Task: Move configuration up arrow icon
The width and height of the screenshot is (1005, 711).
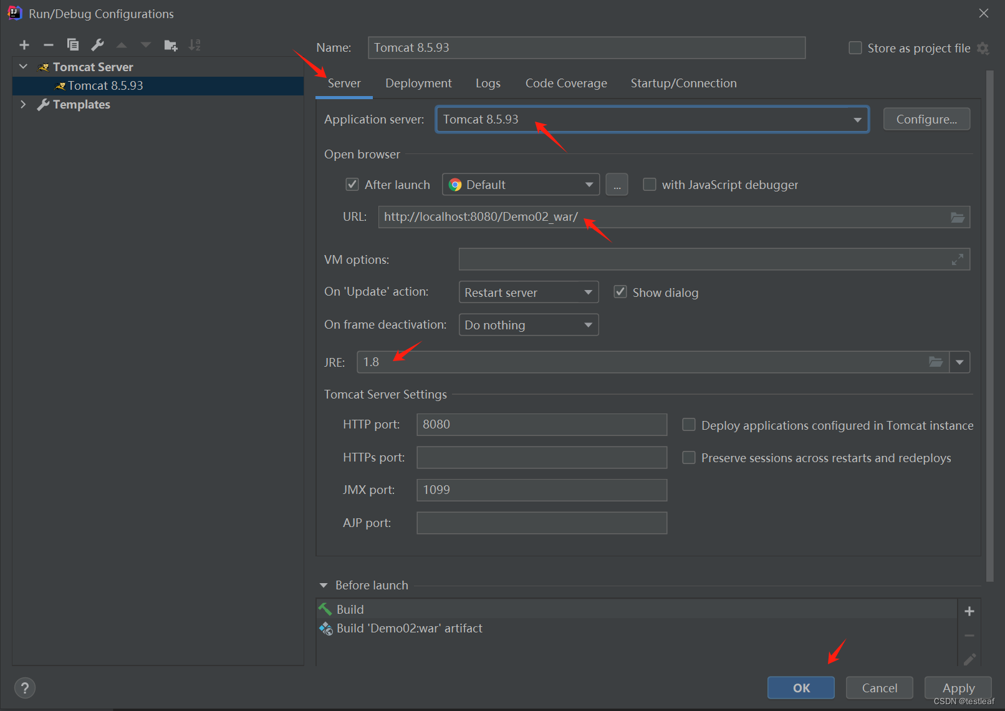Action: coord(122,45)
